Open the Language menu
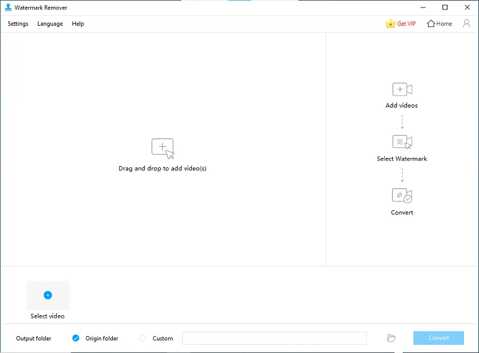The width and height of the screenshot is (479, 353). (x=50, y=24)
